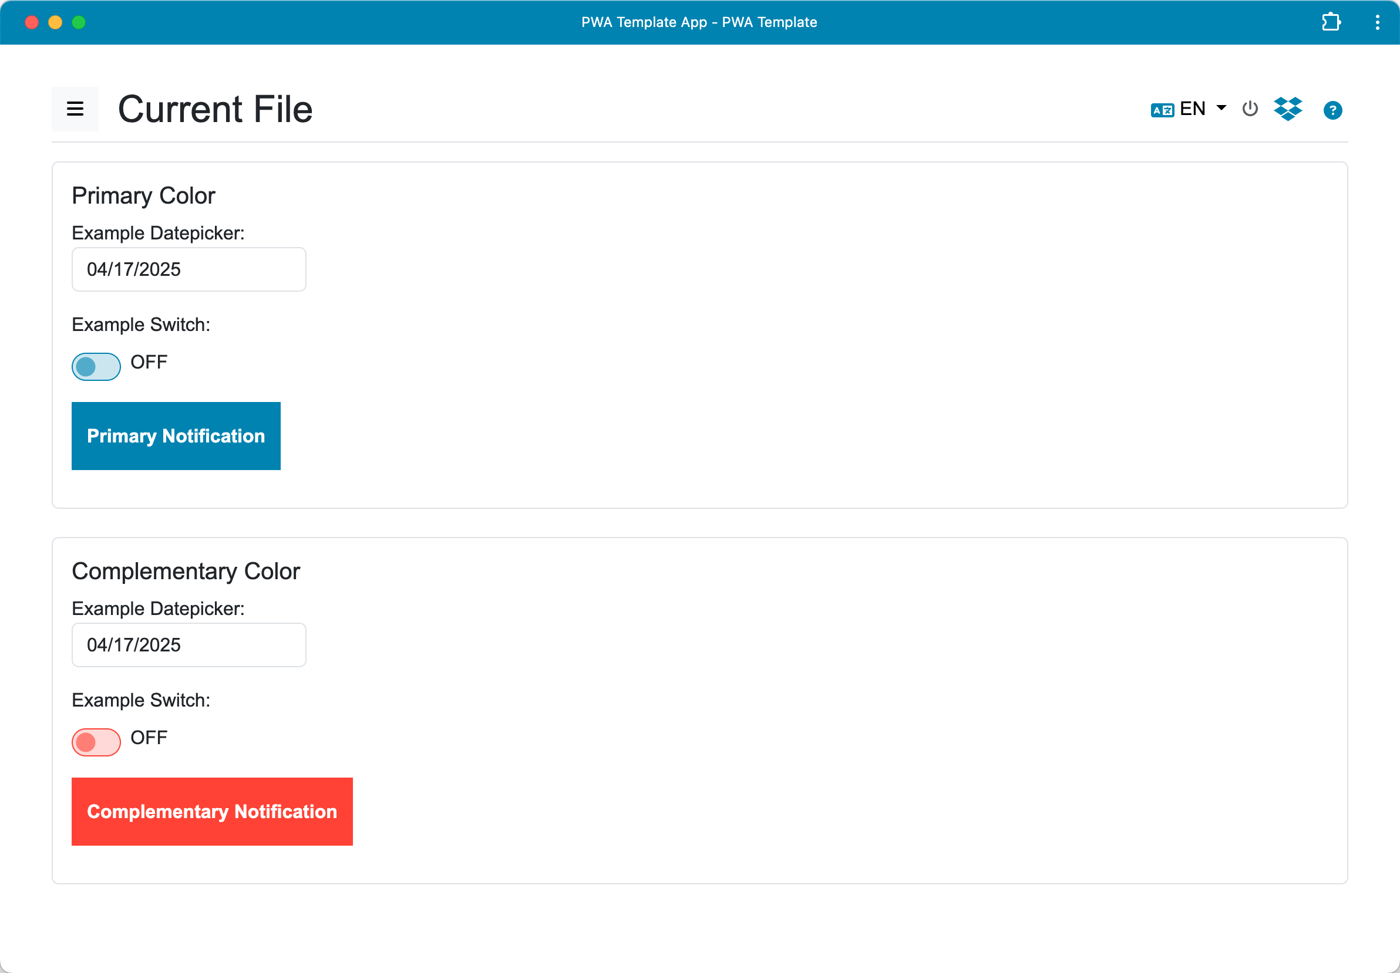The width and height of the screenshot is (1400, 973).
Task: Minimize the window with yellow button
Action: pyautogui.click(x=55, y=22)
